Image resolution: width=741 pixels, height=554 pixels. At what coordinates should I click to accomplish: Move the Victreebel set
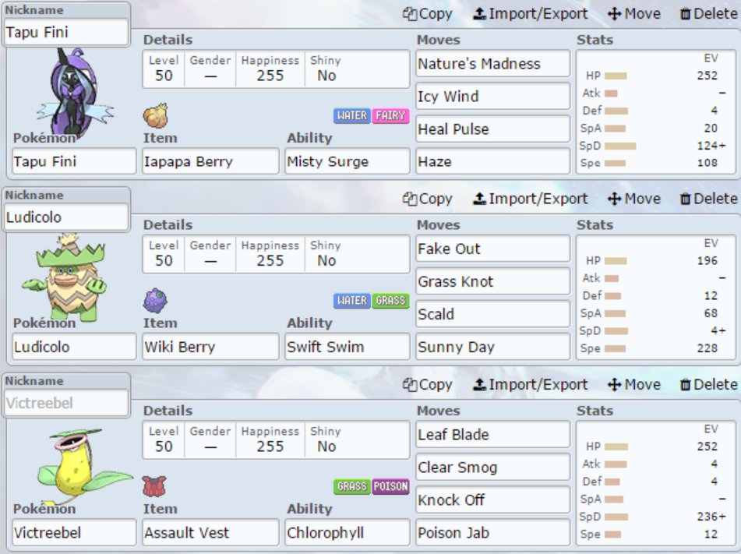[x=634, y=384]
